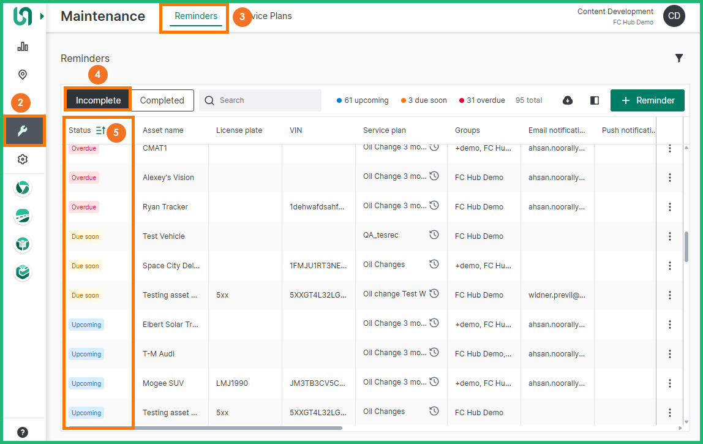
Task: Add a new reminder with the Reminder button
Action: click(x=647, y=100)
